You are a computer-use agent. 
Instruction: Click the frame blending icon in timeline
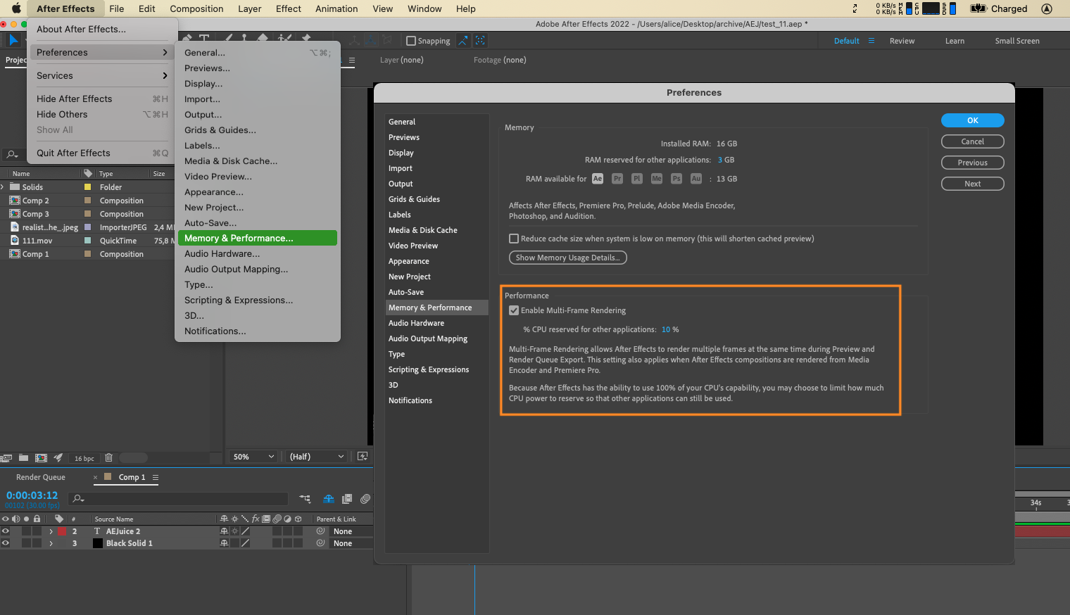(x=347, y=499)
